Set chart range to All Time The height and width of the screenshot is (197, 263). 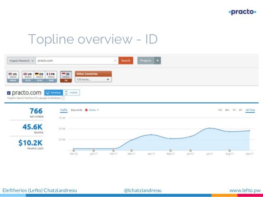pos(250,110)
